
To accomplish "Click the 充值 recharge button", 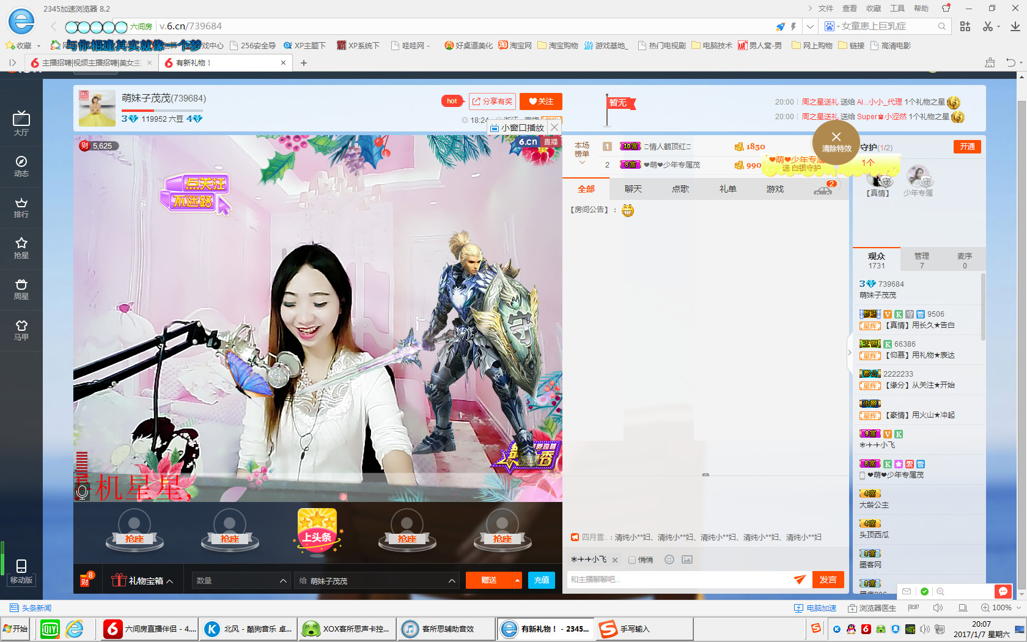I will coord(542,580).
